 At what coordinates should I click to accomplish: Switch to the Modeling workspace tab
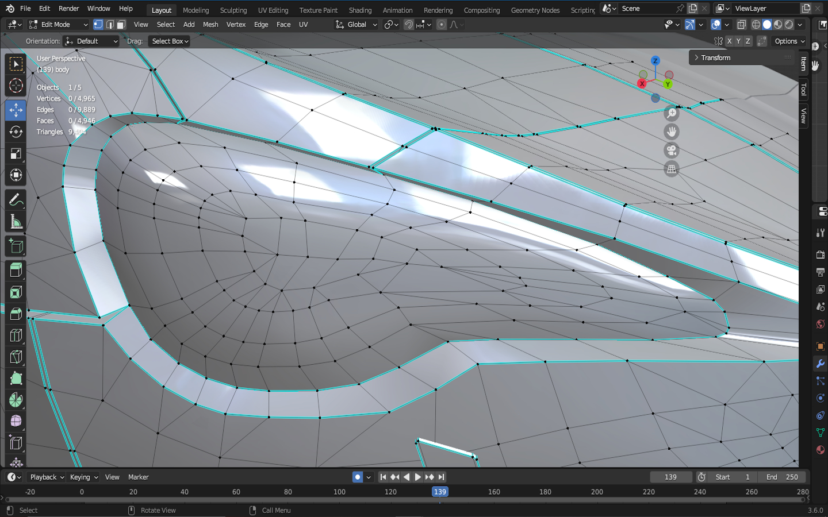(x=195, y=10)
